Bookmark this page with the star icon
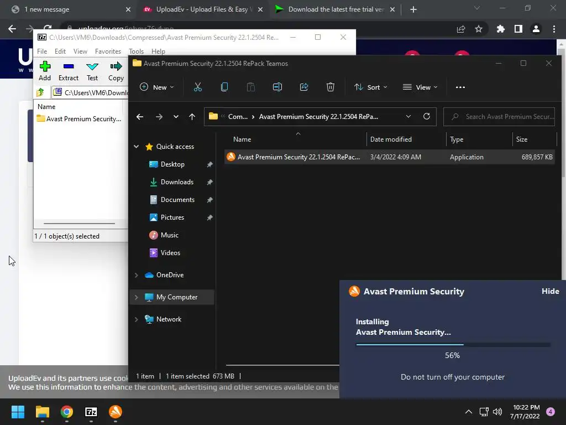 pyautogui.click(x=479, y=29)
